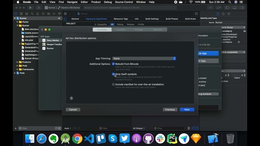Open Info.plist in the navigator
The height and width of the screenshot is (146, 260).
(29, 40)
